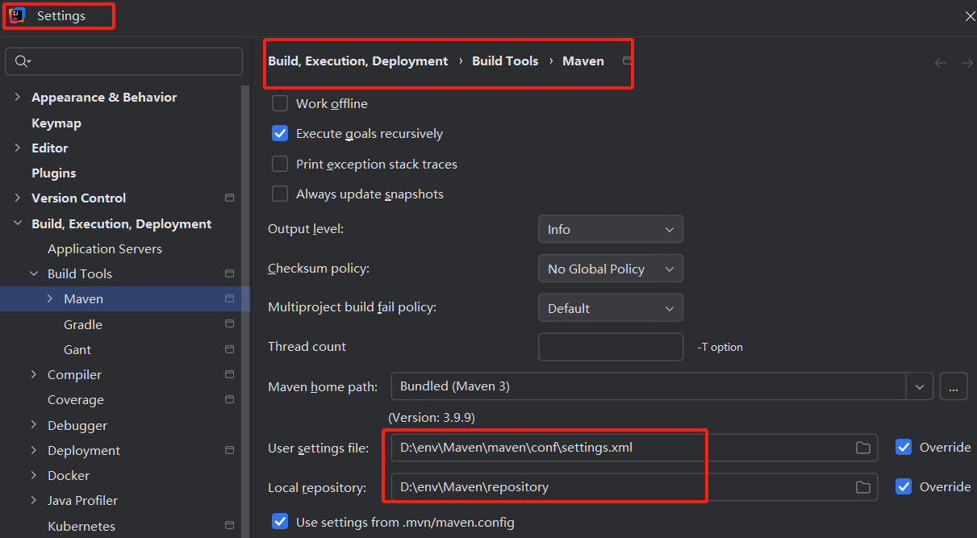Open folder browser for local repository path
This screenshot has width=977, height=538.
862,486
